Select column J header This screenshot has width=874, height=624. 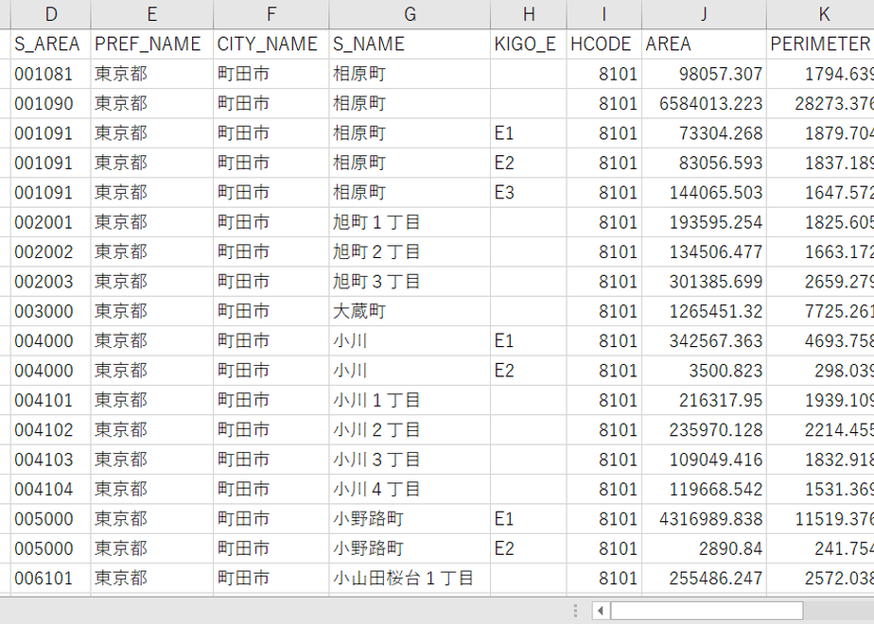coord(704,14)
